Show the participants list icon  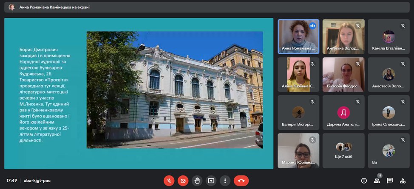click(377, 181)
